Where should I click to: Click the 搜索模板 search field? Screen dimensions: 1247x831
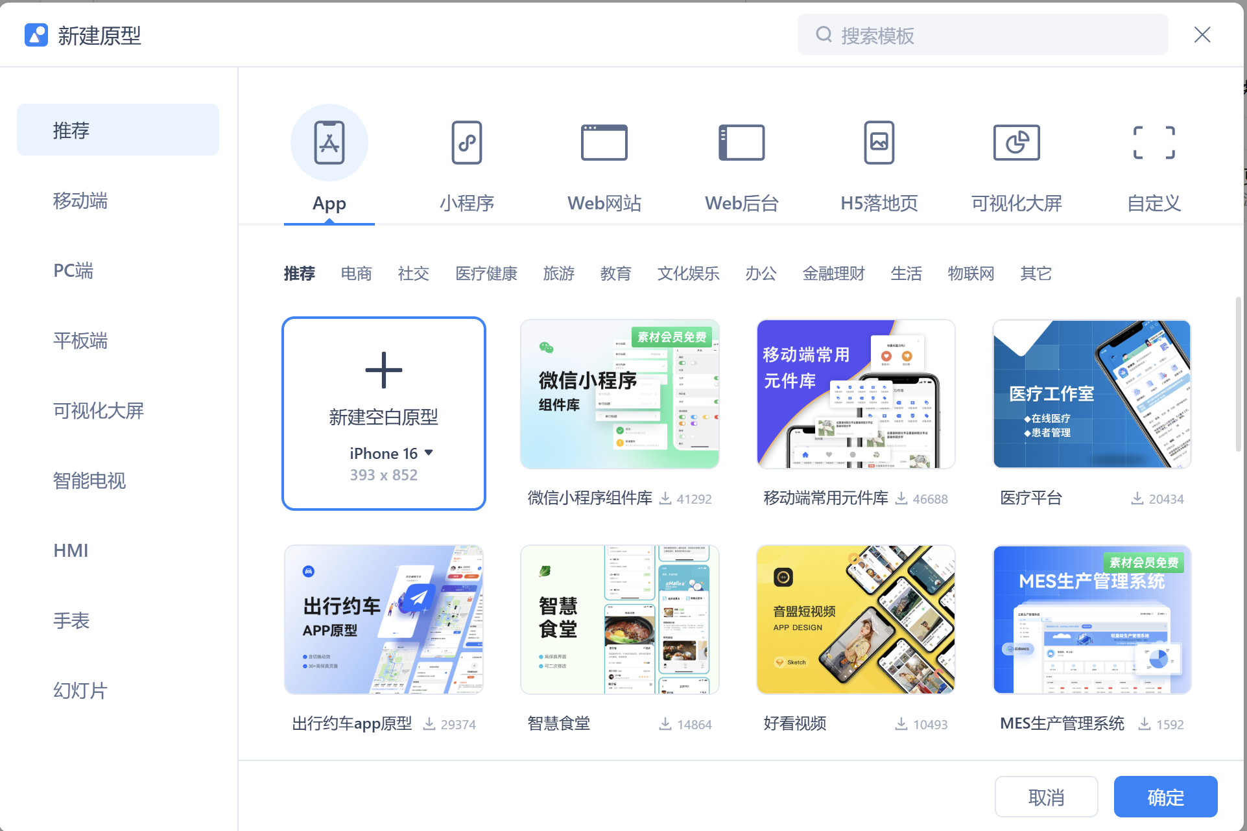[x=982, y=35]
